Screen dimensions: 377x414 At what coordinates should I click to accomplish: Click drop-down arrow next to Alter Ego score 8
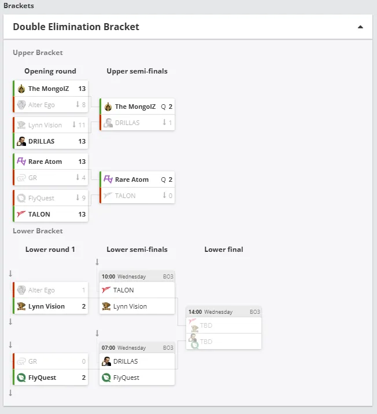coord(77,105)
